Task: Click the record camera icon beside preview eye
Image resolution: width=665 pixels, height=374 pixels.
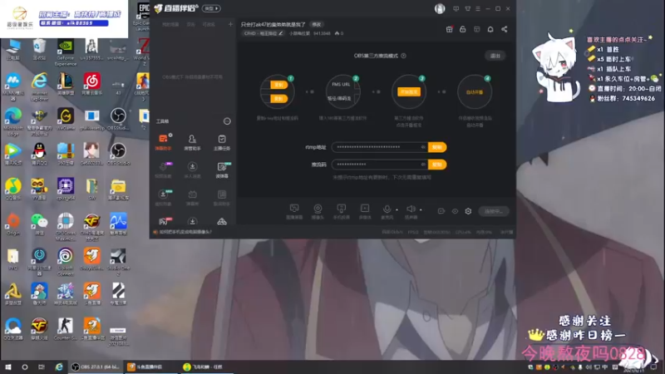Action: pyautogui.click(x=441, y=211)
